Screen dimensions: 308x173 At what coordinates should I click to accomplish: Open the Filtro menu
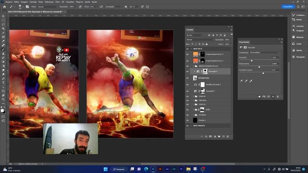pos(58,2)
